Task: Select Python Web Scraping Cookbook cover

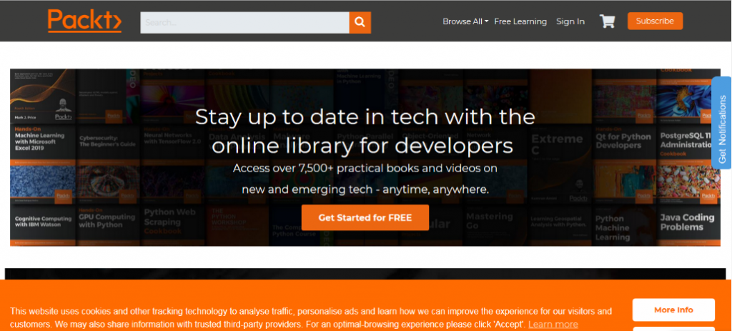Action: 172,226
